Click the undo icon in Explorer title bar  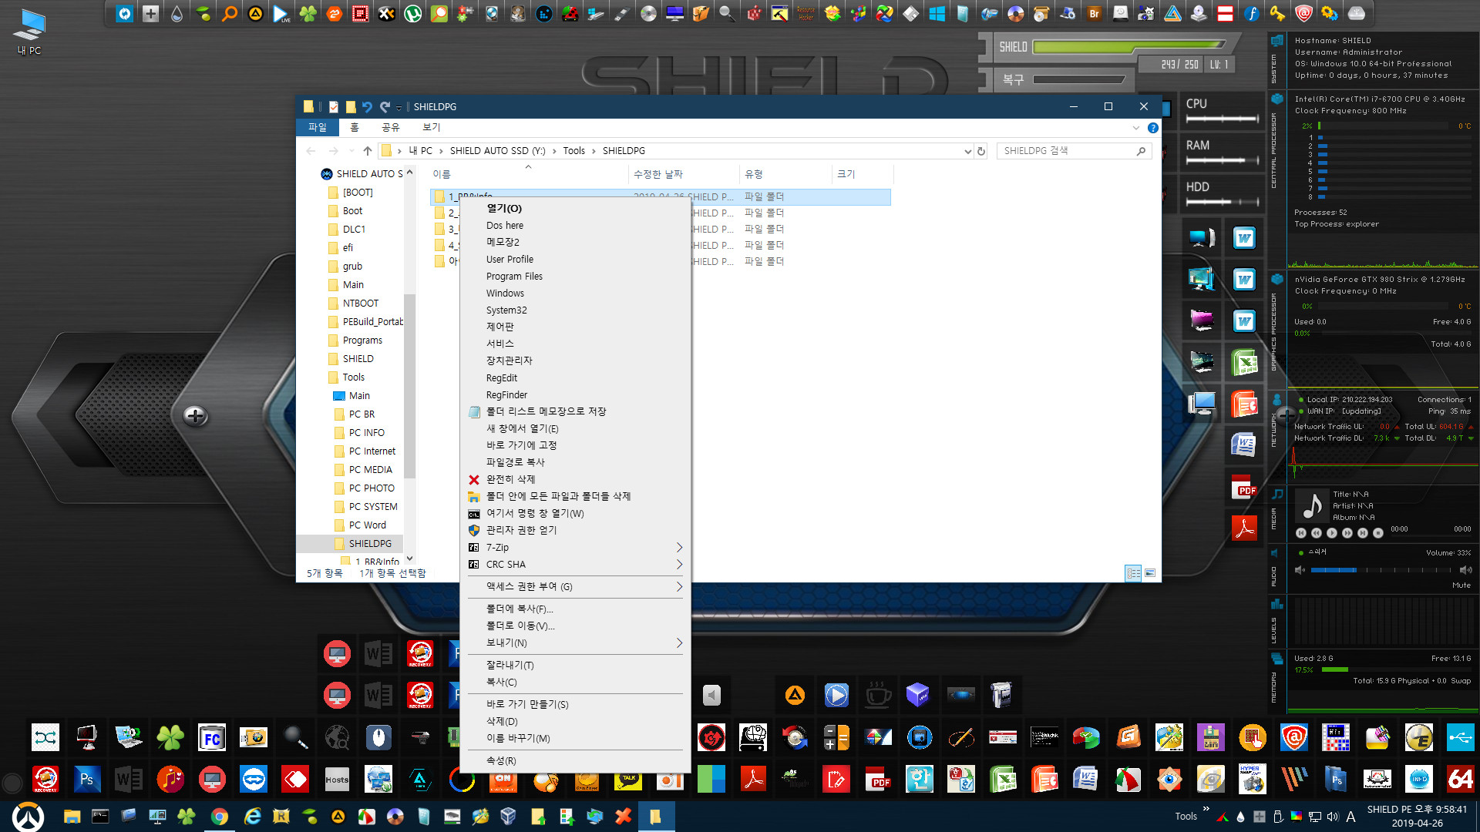367,107
